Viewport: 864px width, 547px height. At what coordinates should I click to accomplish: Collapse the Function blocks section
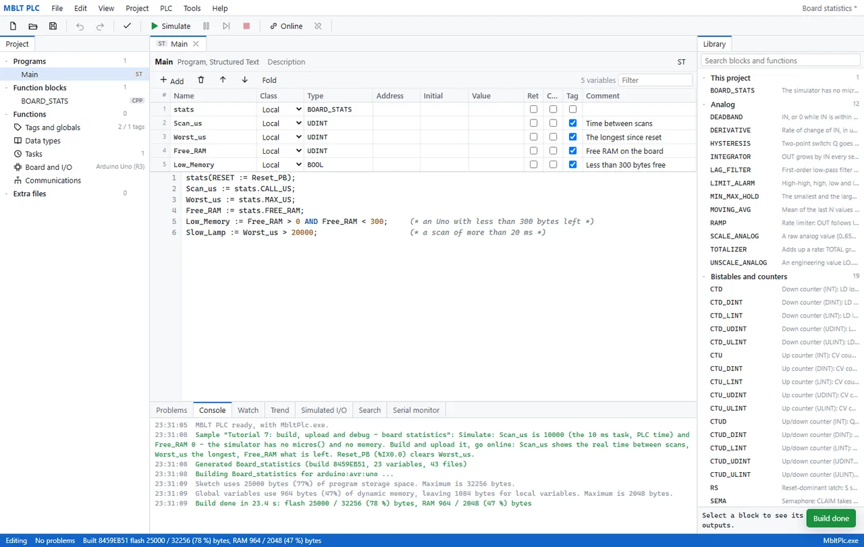coord(6,88)
